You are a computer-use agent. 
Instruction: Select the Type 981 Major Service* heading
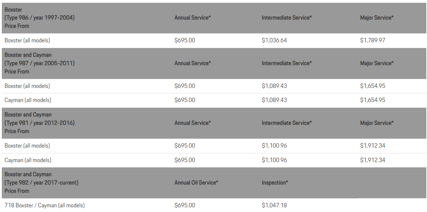377,123
